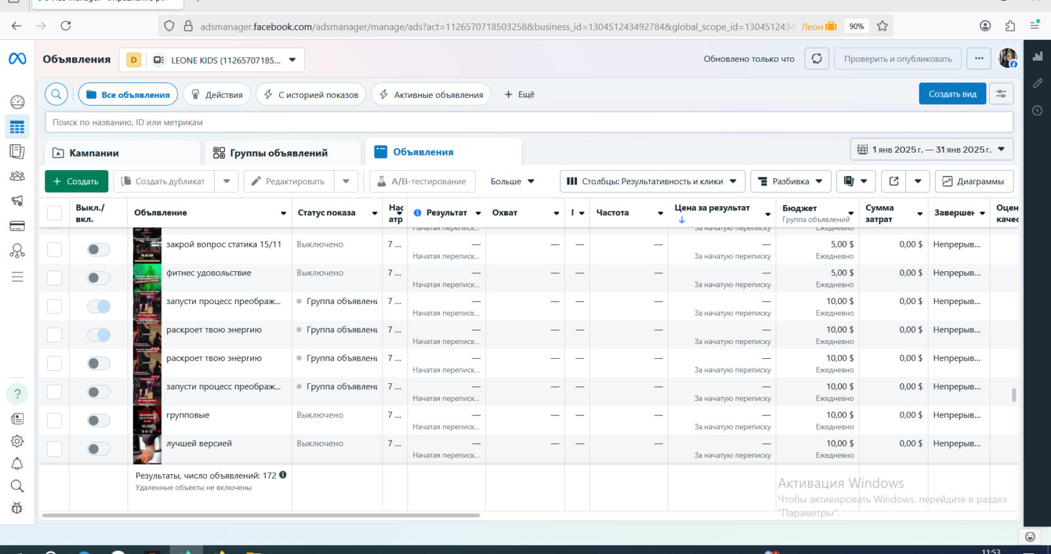Click the search by name or ID field
1051x554 pixels.
529,122
